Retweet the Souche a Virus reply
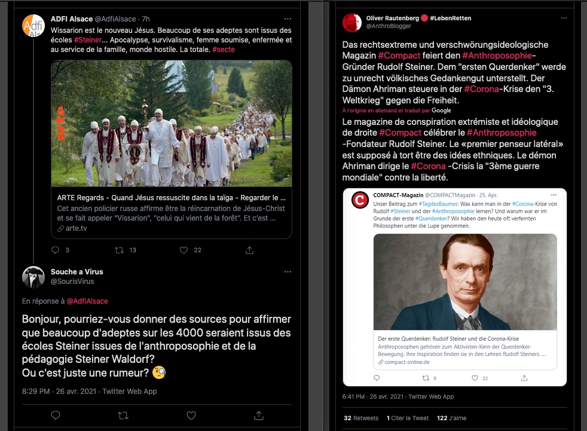587x431 pixels. (123, 415)
